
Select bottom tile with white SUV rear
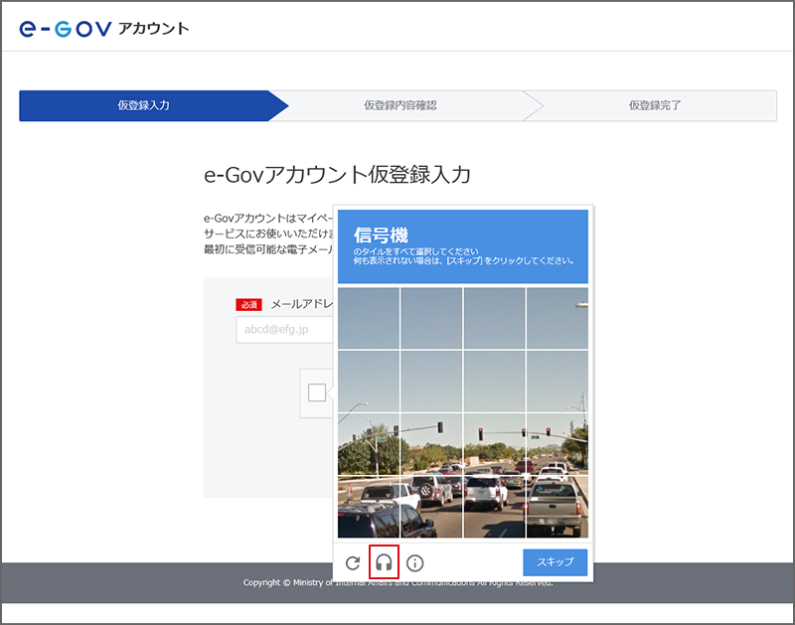494,507
